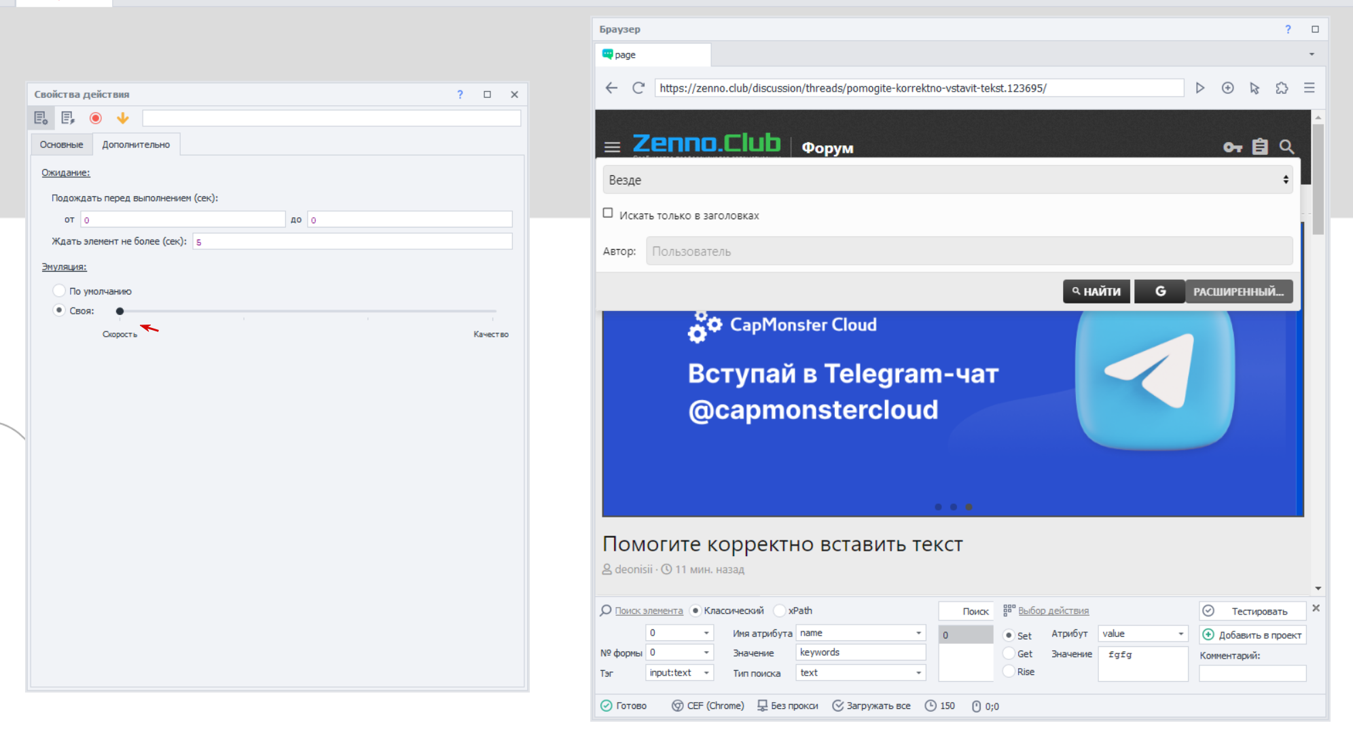Click the play icon beside address bar

[x=1200, y=88]
